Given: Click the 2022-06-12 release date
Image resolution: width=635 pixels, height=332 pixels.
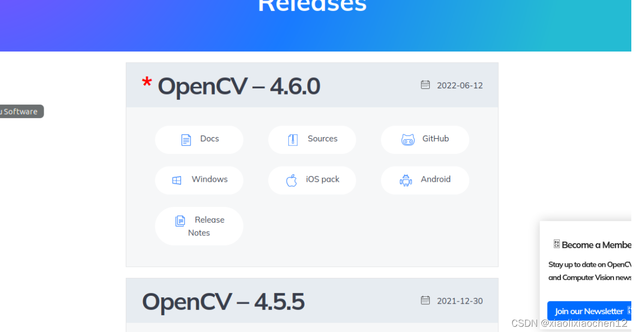Looking at the screenshot, I should tap(460, 86).
